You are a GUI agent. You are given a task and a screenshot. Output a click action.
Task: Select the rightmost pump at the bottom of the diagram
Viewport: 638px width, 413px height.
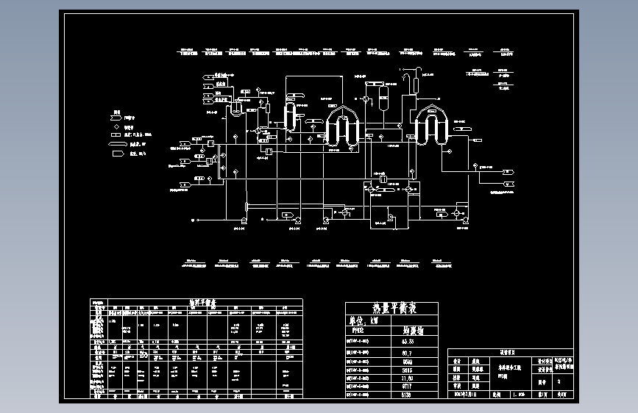pyautogui.click(x=466, y=220)
